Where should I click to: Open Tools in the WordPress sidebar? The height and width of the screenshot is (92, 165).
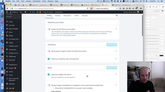[x=11, y=75]
